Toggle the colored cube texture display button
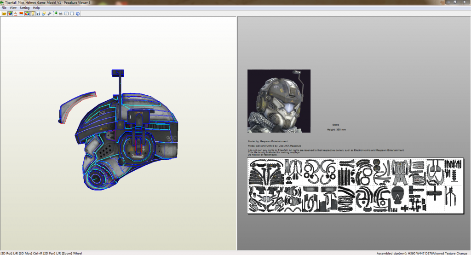This screenshot has width=471, height=255. pyautogui.click(x=10, y=13)
